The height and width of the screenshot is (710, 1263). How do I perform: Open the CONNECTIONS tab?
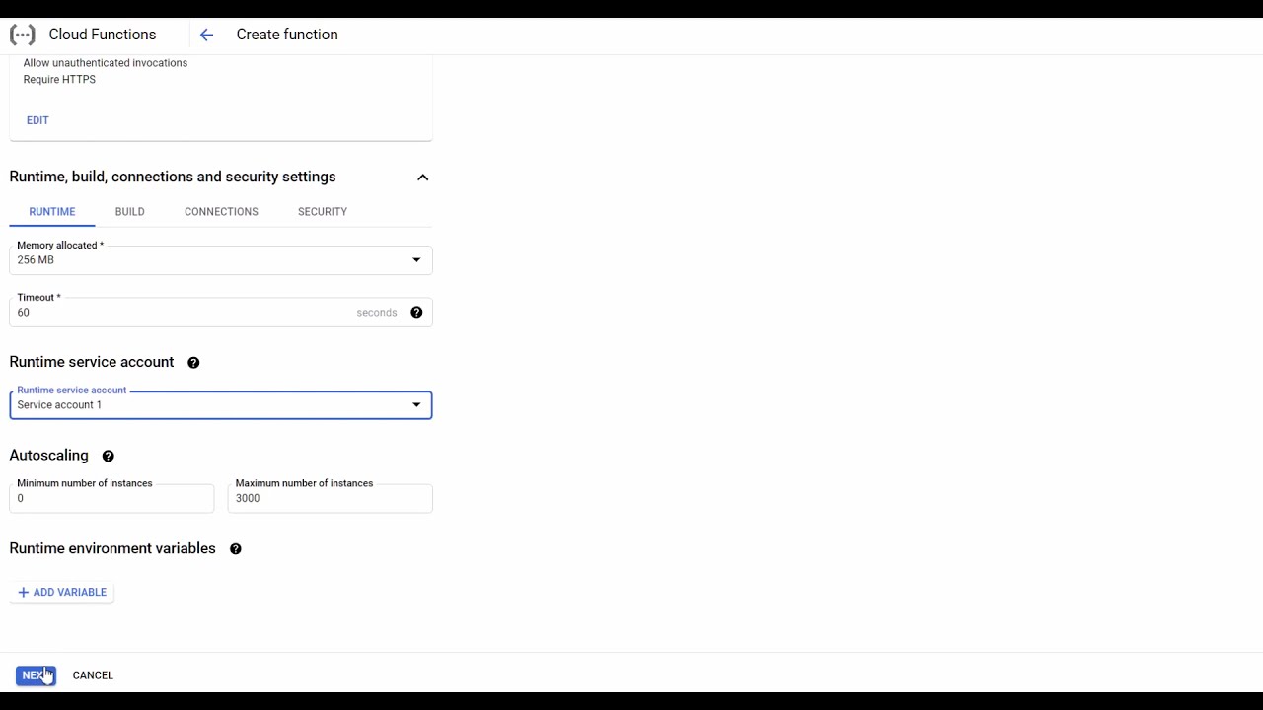(221, 212)
